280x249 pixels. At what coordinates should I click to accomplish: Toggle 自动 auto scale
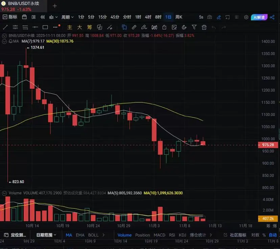point(273,235)
